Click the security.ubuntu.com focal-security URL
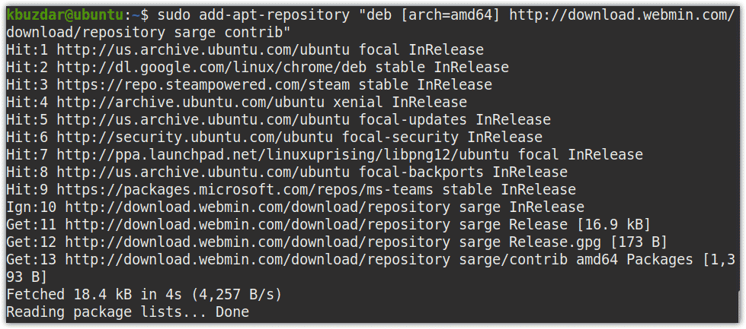 pyautogui.click(x=194, y=138)
